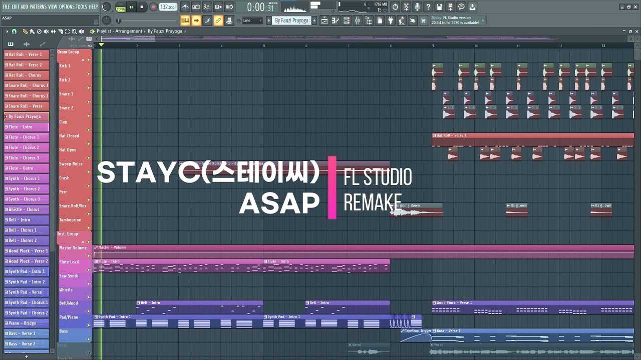Open the shopping cart content library
Viewport: 641px width, 360px height.
pyautogui.click(x=423, y=20)
